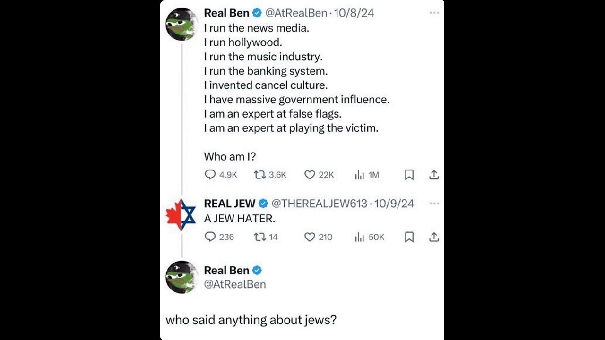Open view stats showing 50K views
This screenshot has width=605, height=340.
click(360, 237)
